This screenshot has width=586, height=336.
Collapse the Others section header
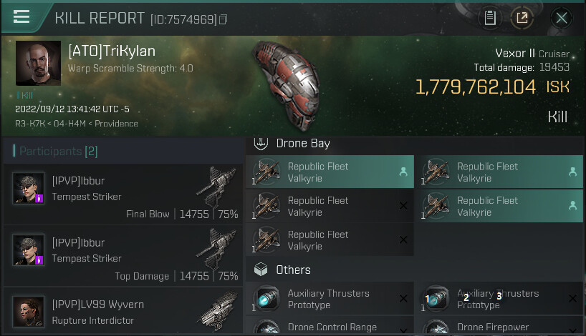click(294, 270)
